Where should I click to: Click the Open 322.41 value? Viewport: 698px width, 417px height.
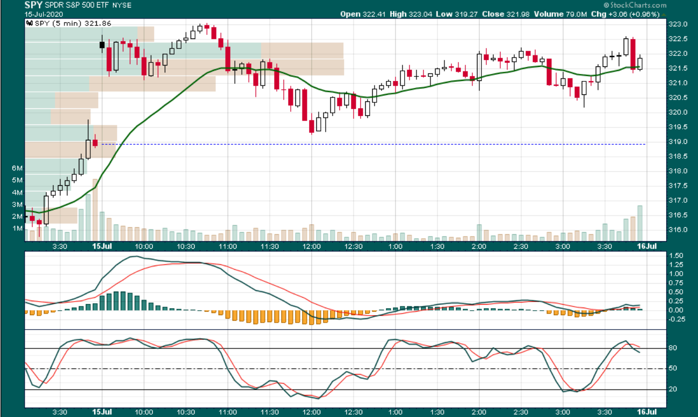point(363,14)
